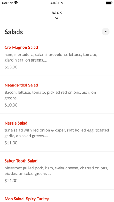The width and height of the screenshot is (114, 202).
Task: Tap the $14.00 Saber-Tooth Salad price
Action: pos(11,181)
